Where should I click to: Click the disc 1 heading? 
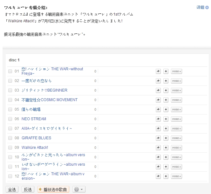(14, 60)
